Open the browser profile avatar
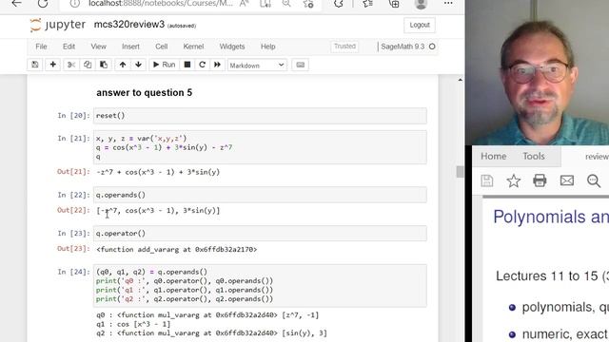This screenshot has height=342, width=609. click(x=421, y=4)
